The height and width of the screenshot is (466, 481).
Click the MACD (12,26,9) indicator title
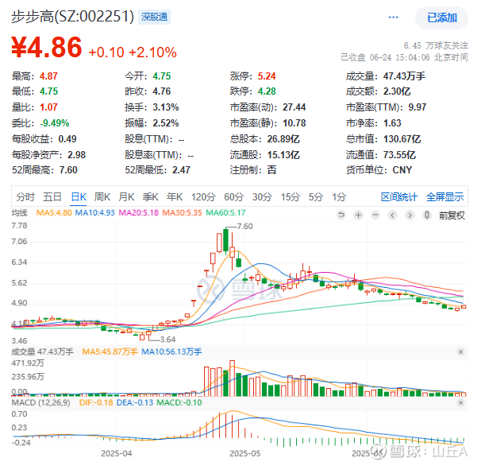point(40,402)
